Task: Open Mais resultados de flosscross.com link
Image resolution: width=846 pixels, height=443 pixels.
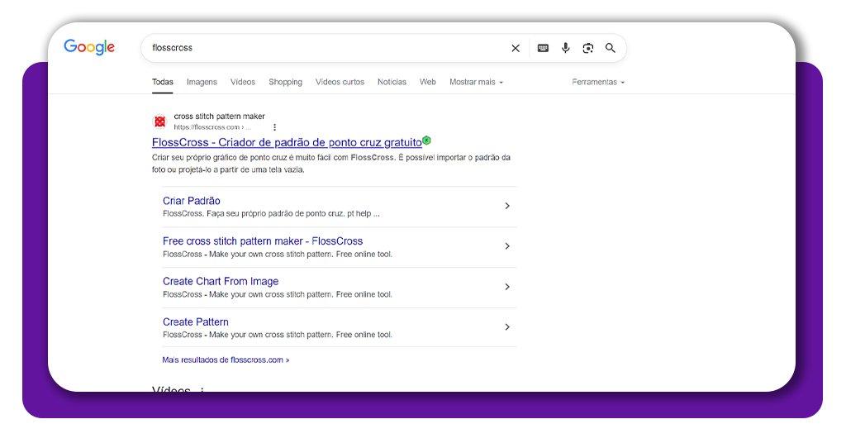Action: point(226,360)
